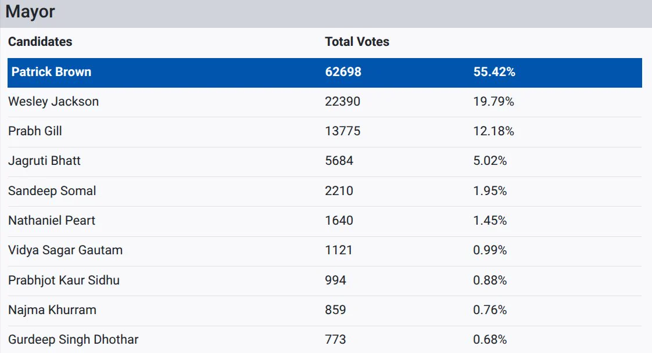Click the Candidates column header

click(x=40, y=42)
